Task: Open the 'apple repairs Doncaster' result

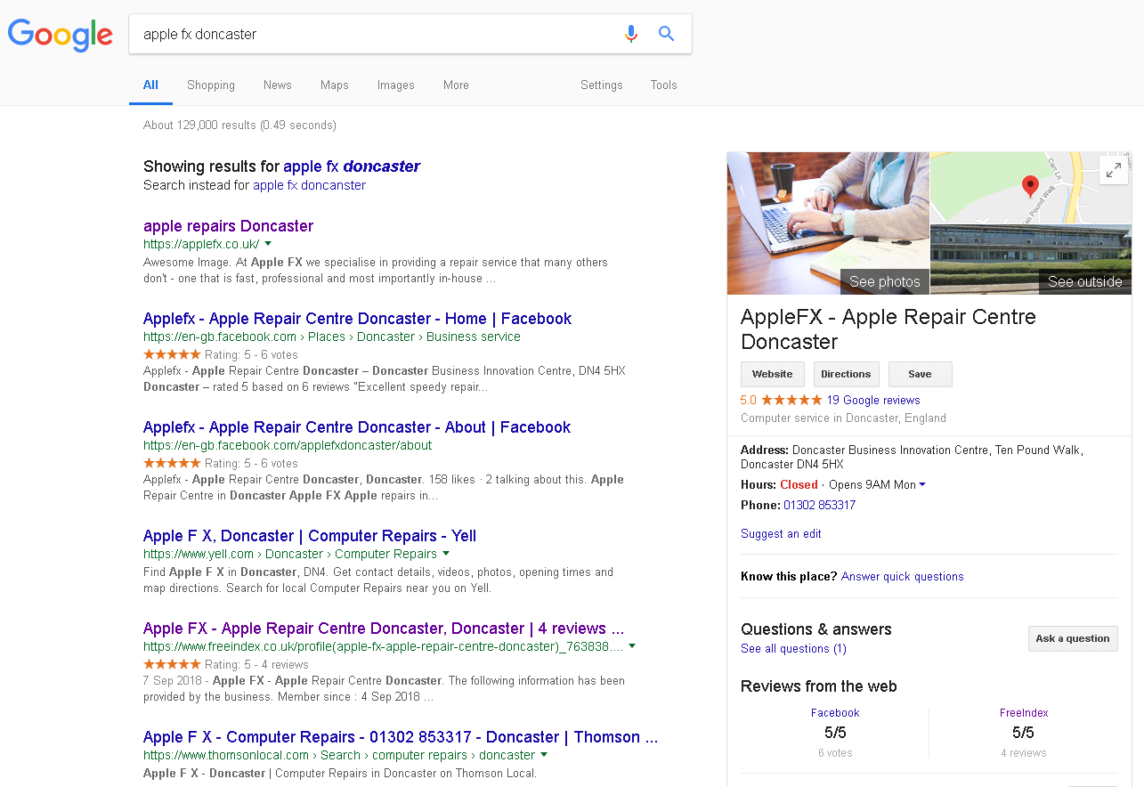Action: click(229, 226)
